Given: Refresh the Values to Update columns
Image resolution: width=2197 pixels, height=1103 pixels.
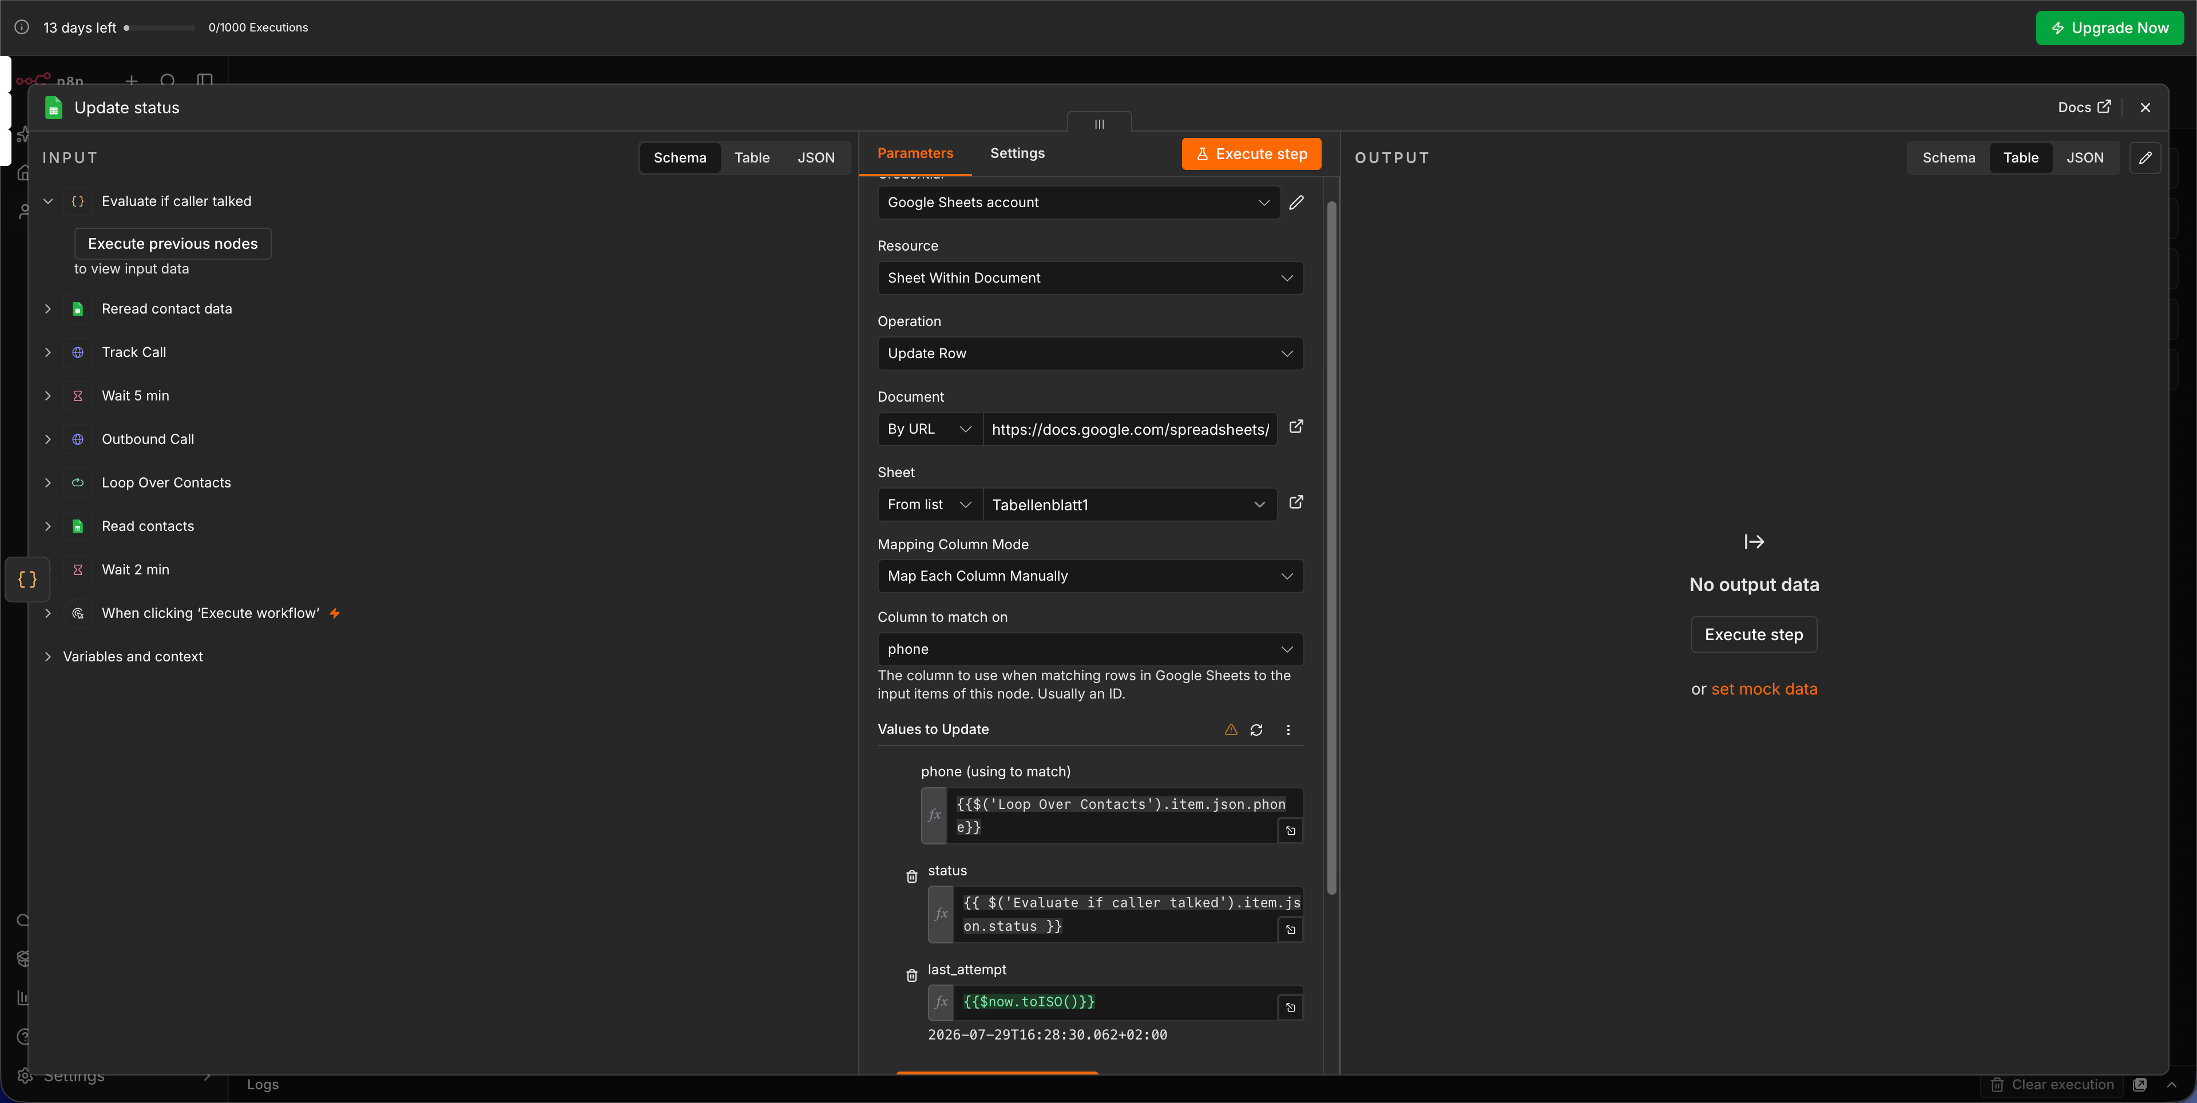Looking at the screenshot, I should [1256, 729].
